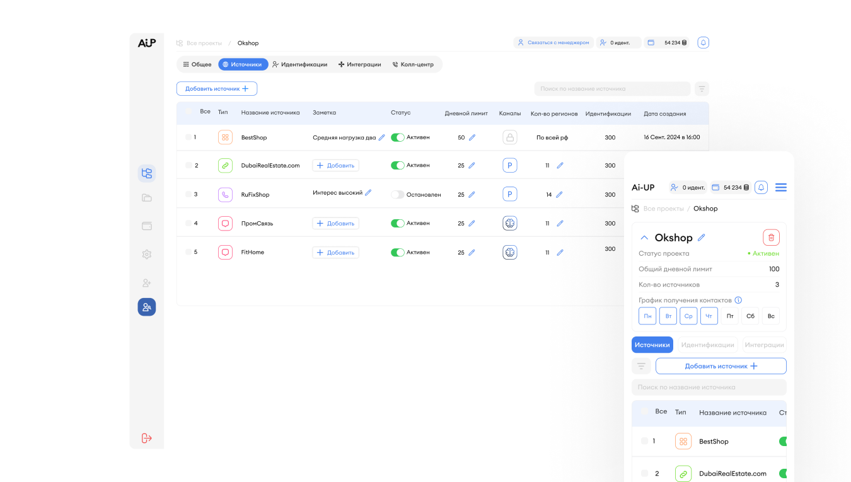Select the Пт weekday schedule button
Screen dimensions: 851x482
pos(730,316)
